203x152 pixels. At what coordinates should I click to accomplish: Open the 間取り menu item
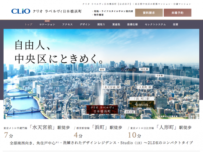click(x=101, y=24)
